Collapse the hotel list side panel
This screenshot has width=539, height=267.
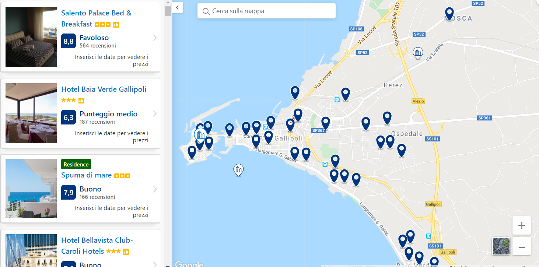177,7
